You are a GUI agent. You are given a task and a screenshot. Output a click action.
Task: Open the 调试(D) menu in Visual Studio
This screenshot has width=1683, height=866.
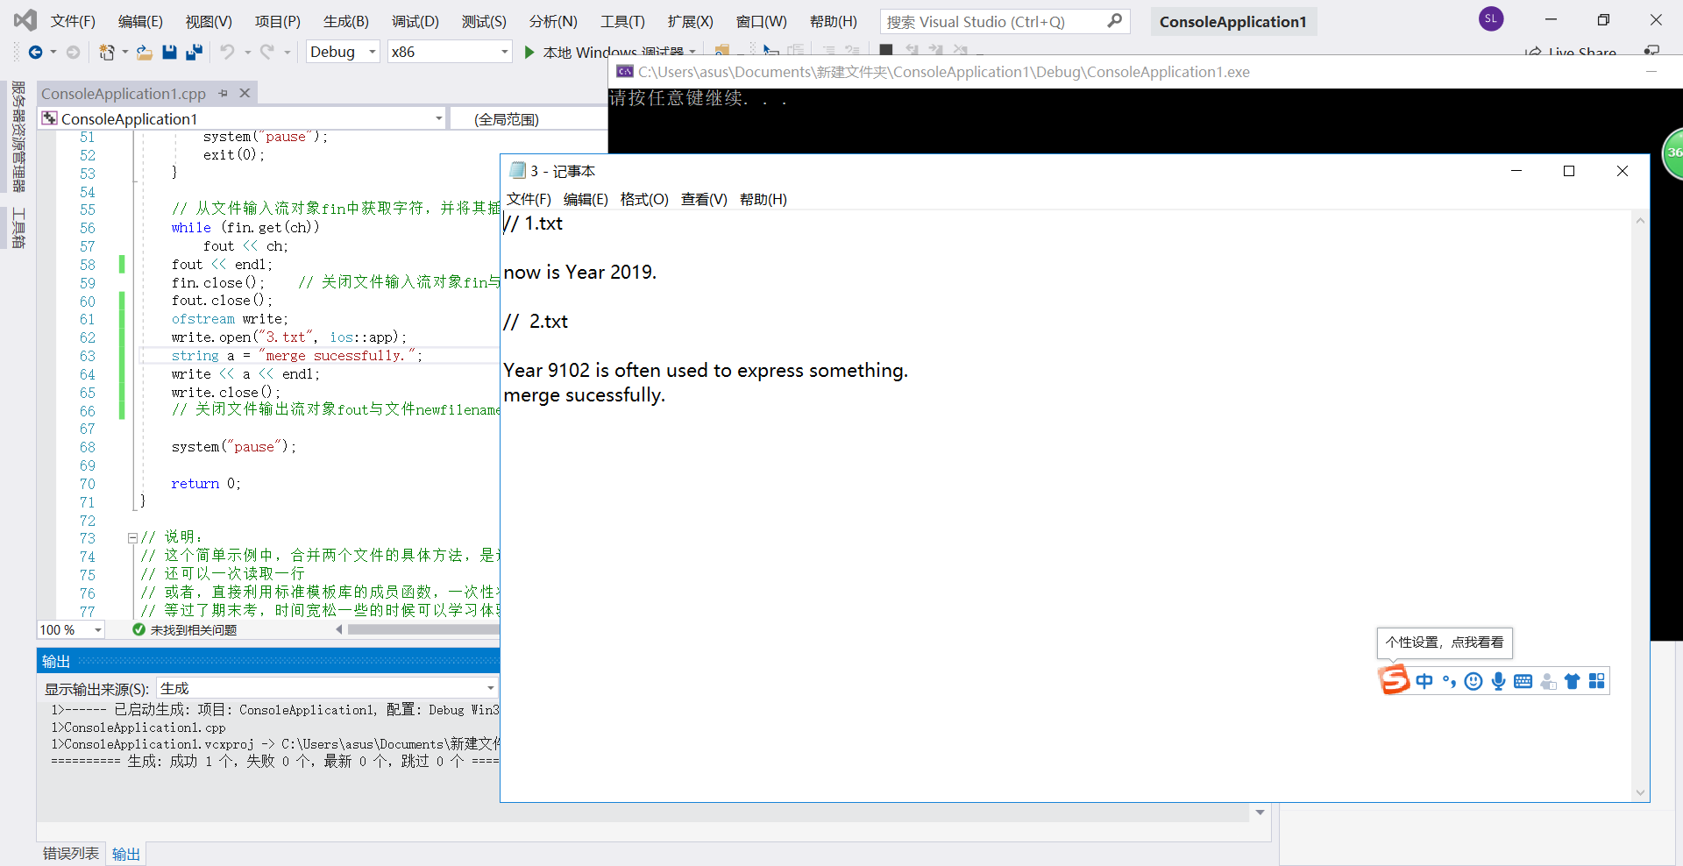pyautogui.click(x=415, y=21)
